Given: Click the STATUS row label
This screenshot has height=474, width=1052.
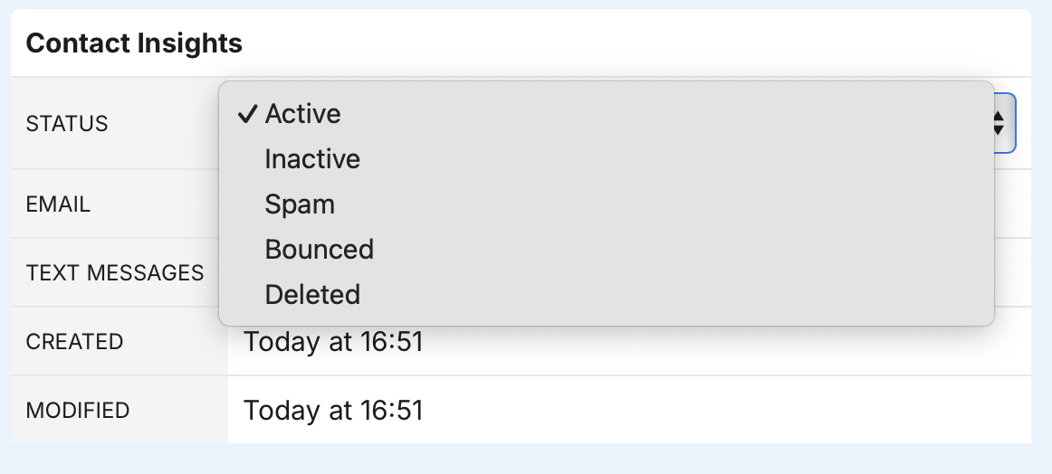Looking at the screenshot, I should click(x=67, y=123).
